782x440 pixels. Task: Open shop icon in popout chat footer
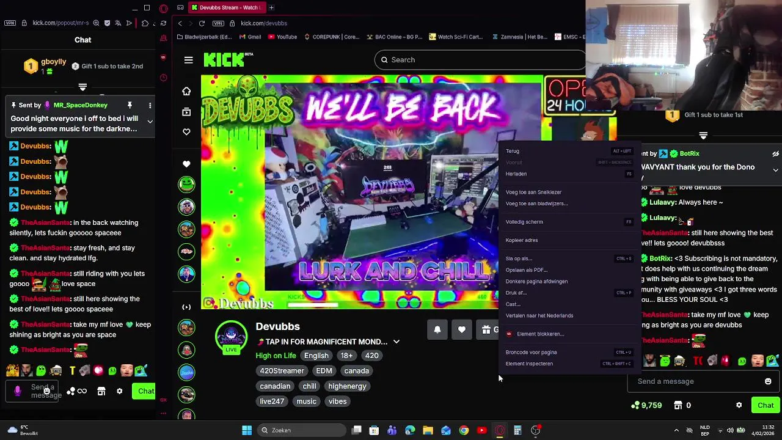[101, 391]
